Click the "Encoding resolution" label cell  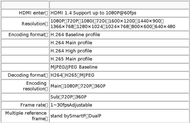[x=35, y=86]
